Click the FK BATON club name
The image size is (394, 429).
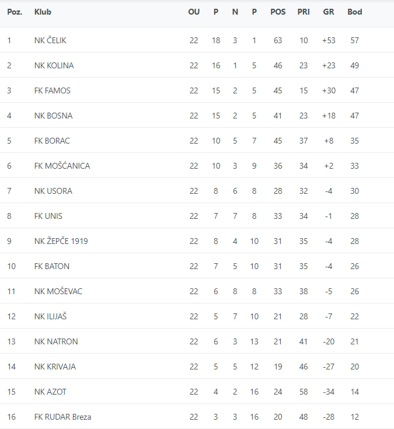(x=52, y=266)
